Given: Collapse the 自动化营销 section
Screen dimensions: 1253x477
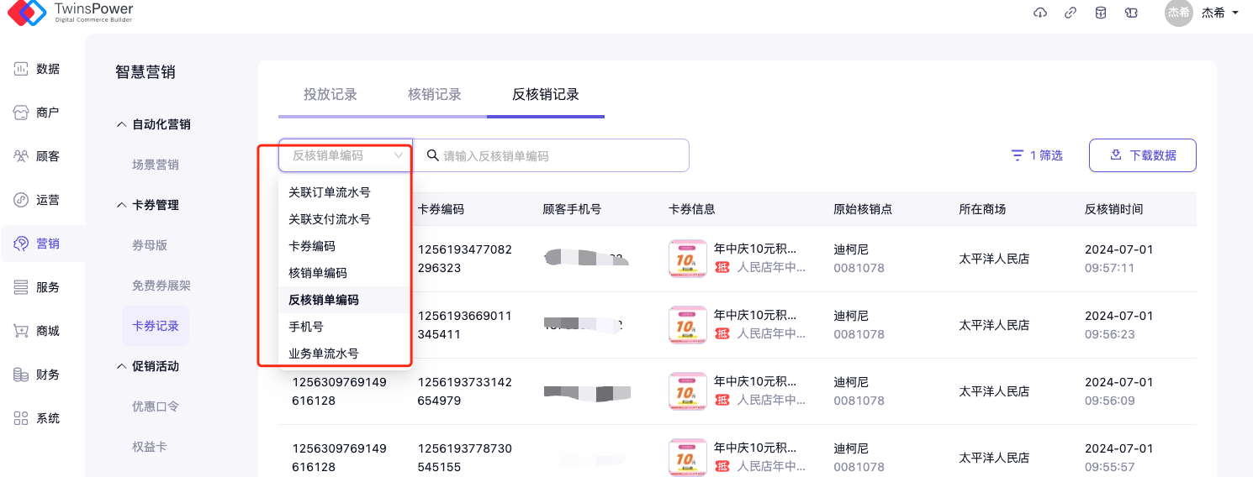Looking at the screenshot, I should click(153, 124).
